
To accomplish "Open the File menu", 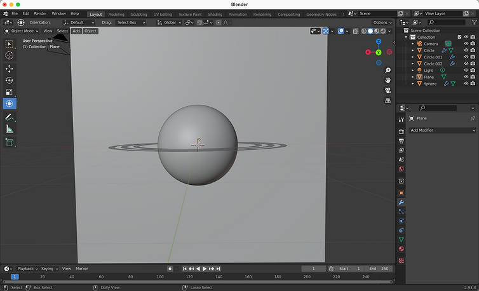I will click(15, 13).
